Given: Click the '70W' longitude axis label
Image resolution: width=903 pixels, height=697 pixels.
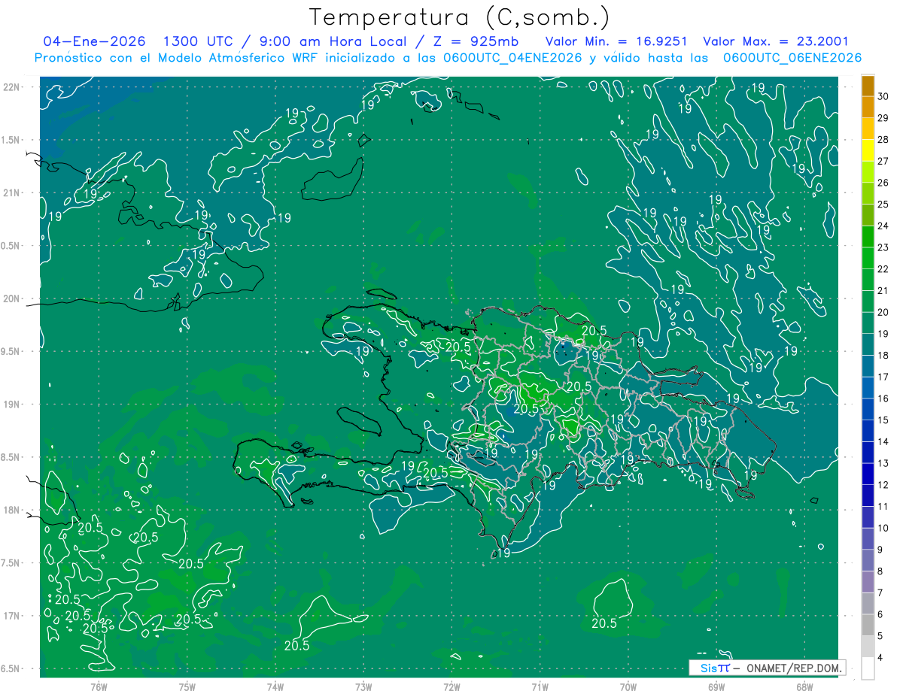Looking at the screenshot, I should coord(628,687).
